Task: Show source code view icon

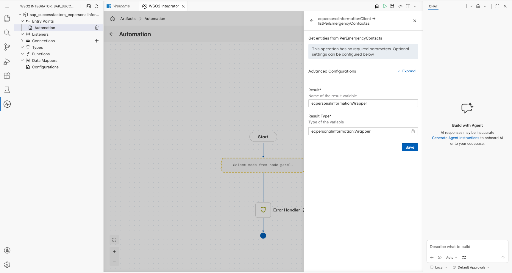Action: 400,6
